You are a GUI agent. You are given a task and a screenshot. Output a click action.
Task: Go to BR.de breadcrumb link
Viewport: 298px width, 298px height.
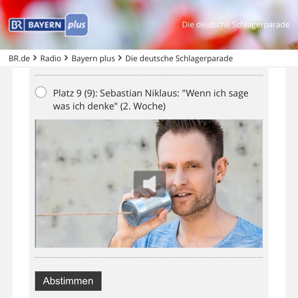(19, 58)
